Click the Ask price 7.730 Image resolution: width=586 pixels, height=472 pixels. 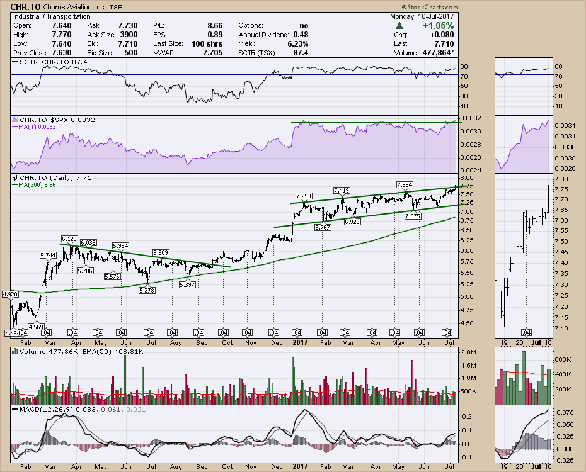(x=128, y=26)
